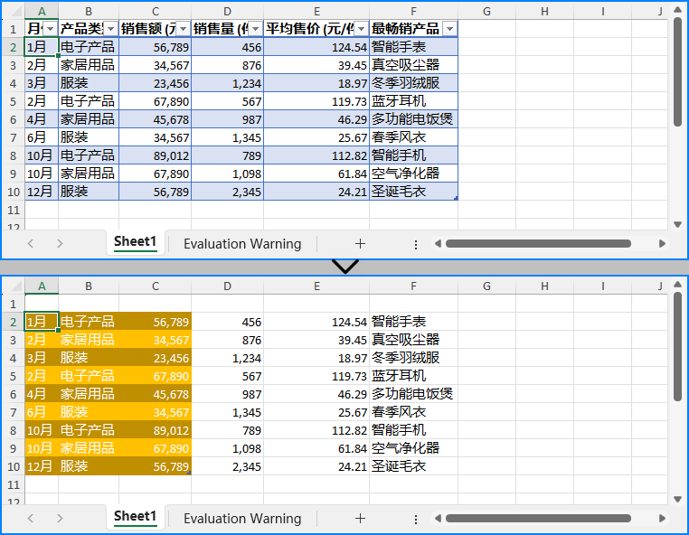The width and height of the screenshot is (689, 535).
Task: Go to next sheet in bottom window
Action: 60,519
